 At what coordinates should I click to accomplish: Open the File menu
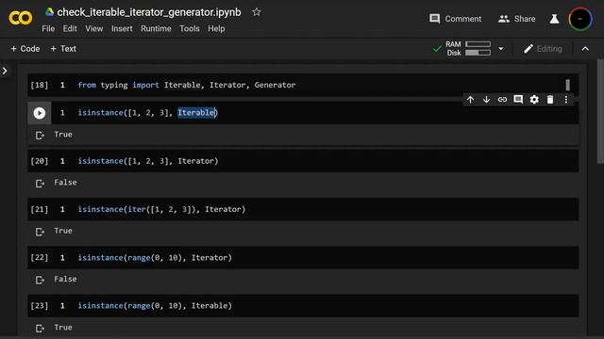pos(48,29)
